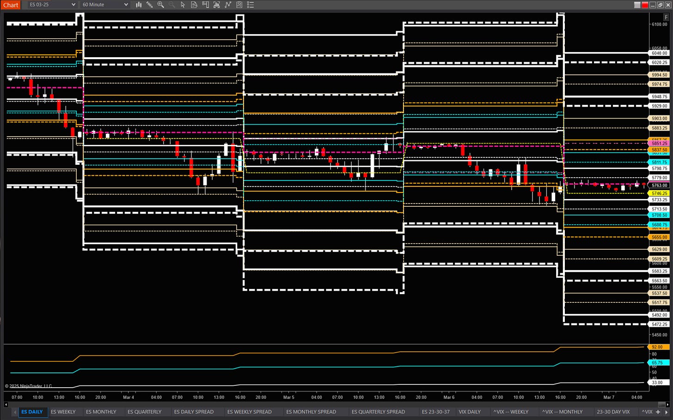Click the F button on price axis

tap(666, 17)
